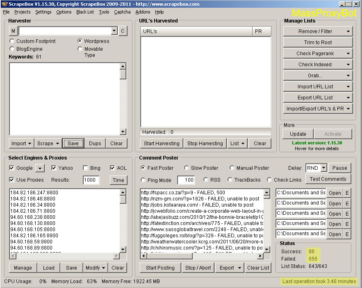This screenshot has width=362, height=288.
Task: Click the Pause button
Action: (x=339, y=168)
